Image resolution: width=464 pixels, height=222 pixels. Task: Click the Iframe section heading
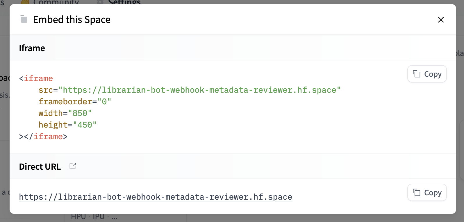[x=32, y=48]
